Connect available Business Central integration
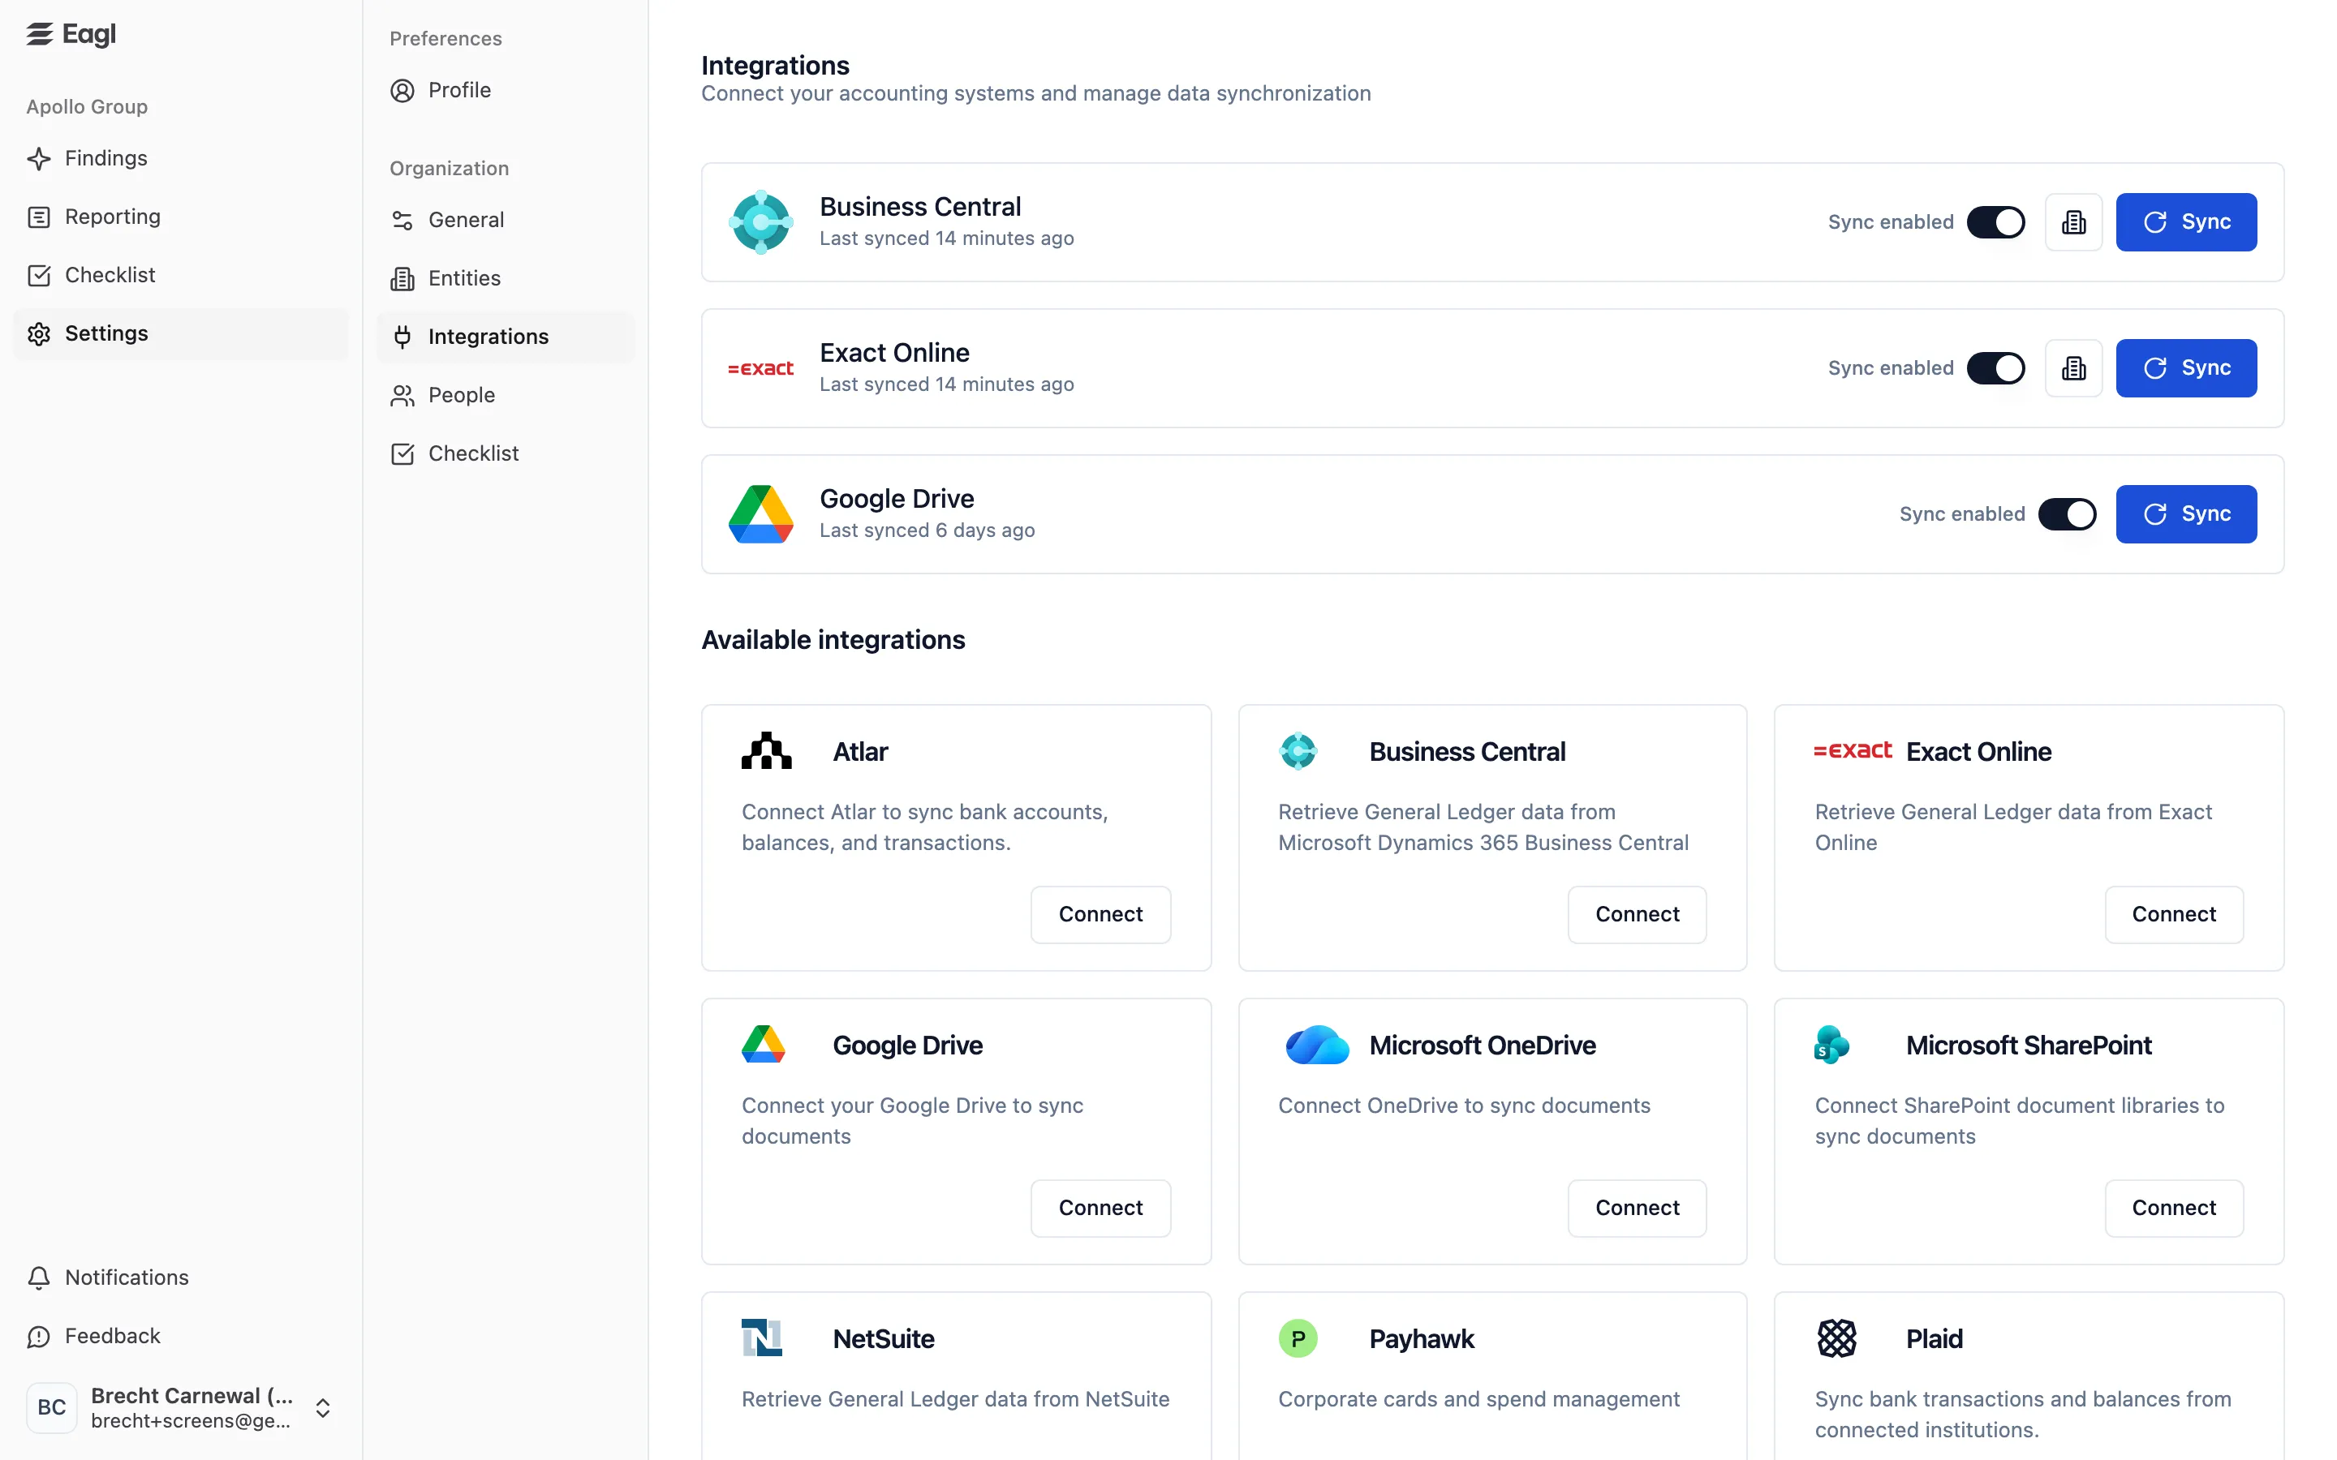This screenshot has width=2337, height=1460. [1637, 914]
